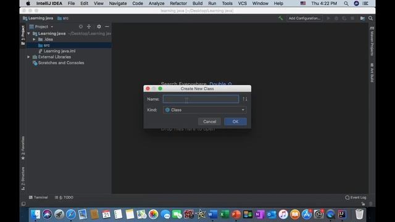This screenshot has width=395, height=222.
Task: Open Siri from the dock
Action: 47,214
